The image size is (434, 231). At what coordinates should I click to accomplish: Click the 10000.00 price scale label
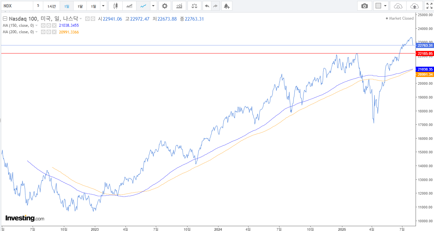(x=425, y=221)
